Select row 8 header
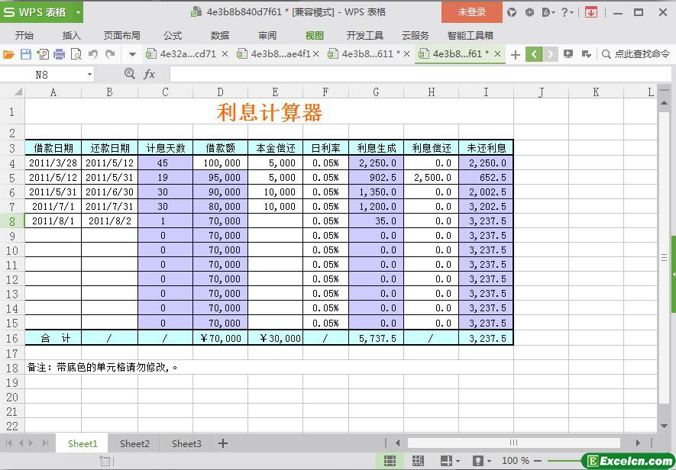This screenshot has width=676, height=470. click(12, 221)
